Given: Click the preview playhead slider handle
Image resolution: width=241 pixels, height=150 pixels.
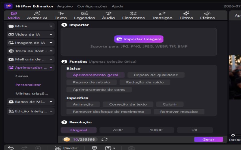Looking at the screenshot, I should (233, 135).
